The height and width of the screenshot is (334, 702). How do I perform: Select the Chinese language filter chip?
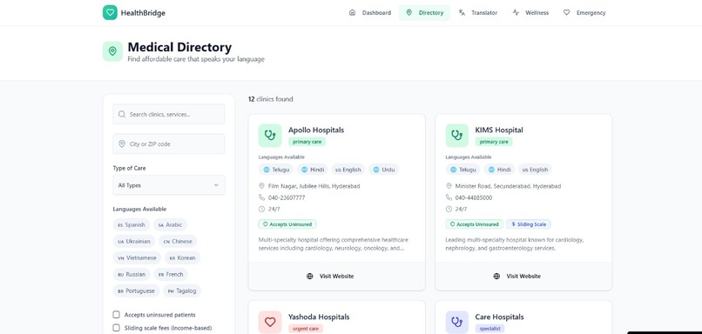coord(178,242)
